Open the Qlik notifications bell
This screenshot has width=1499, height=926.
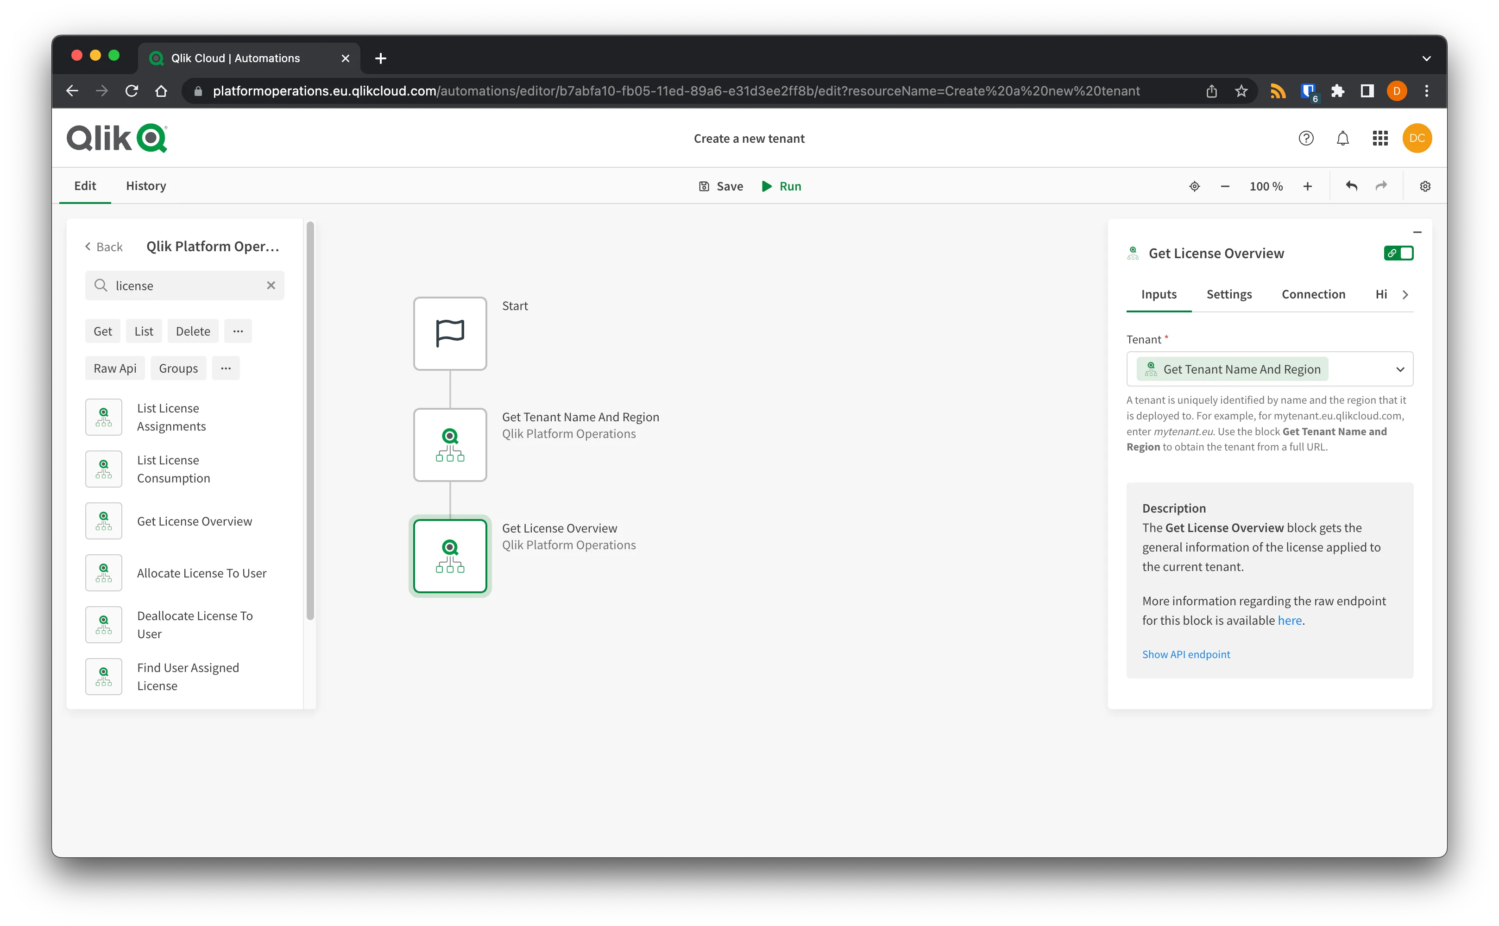(1343, 138)
